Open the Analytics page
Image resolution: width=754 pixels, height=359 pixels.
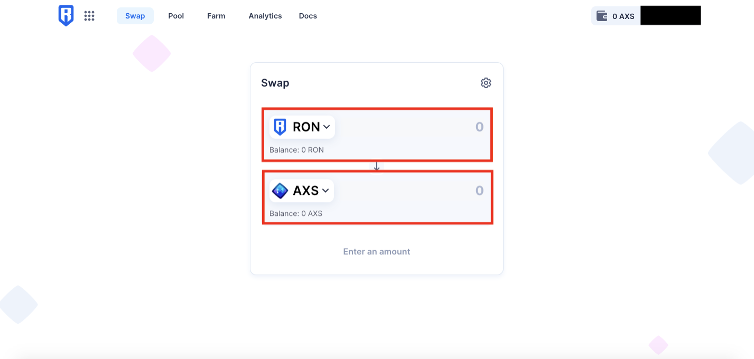click(265, 16)
